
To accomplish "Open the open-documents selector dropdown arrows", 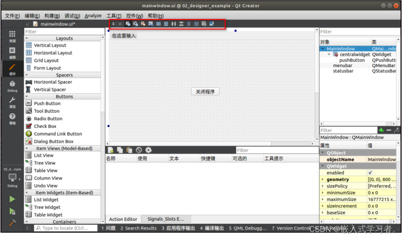I will (113, 24).
